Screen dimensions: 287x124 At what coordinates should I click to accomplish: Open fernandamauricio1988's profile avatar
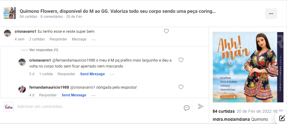pyautogui.click(x=22, y=89)
